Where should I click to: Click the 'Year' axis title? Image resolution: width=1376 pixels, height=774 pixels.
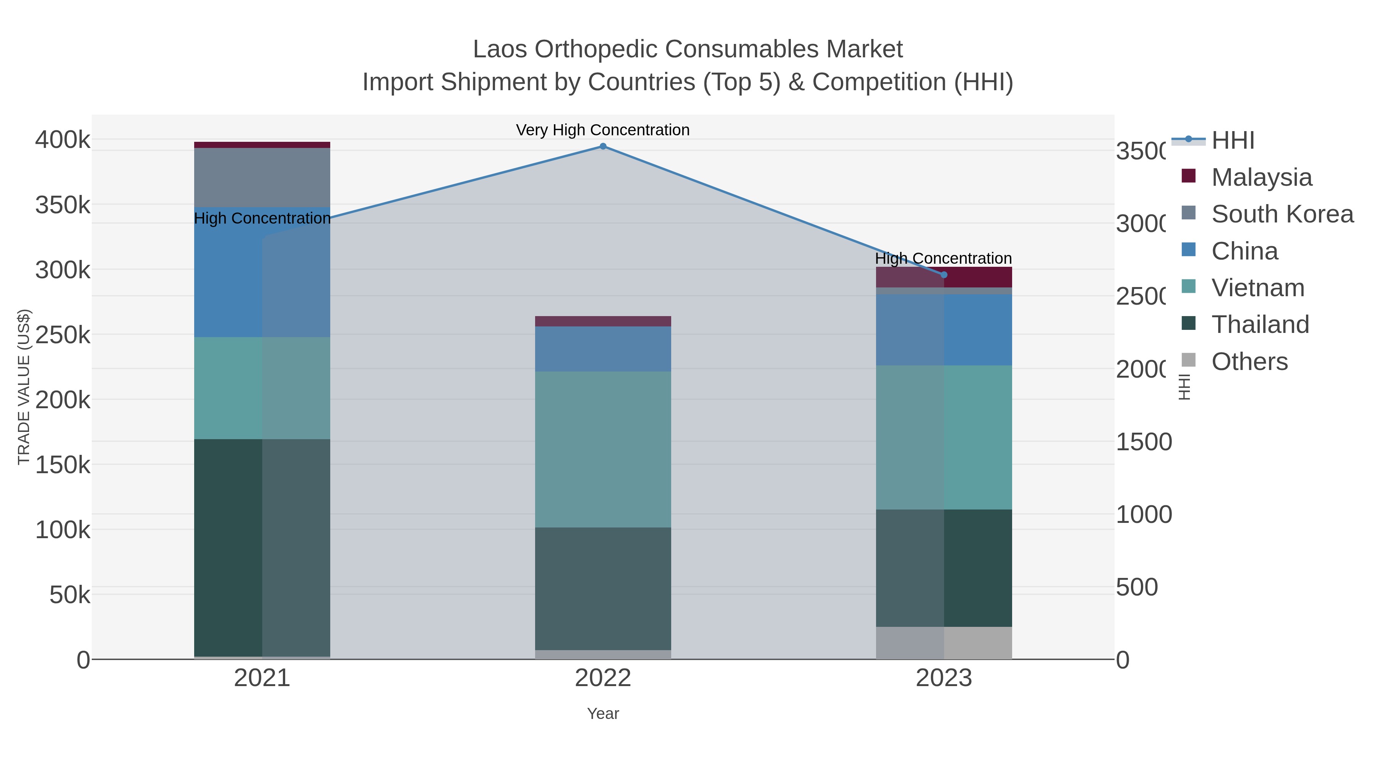pyautogui.click(x=603, y=714)
